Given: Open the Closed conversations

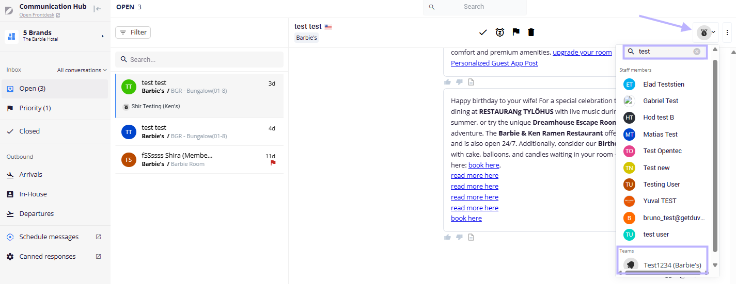Looking at the screenshot, I should 55,131.
